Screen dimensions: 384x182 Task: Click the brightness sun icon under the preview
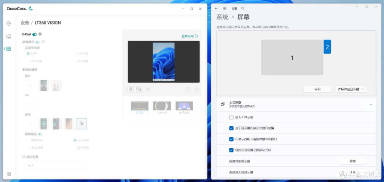pyautogui.click(x=131, y=89)
